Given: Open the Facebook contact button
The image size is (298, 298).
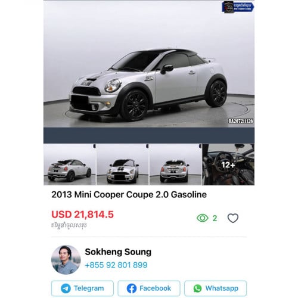Looking at the screenshot, I should pos(149,288).
